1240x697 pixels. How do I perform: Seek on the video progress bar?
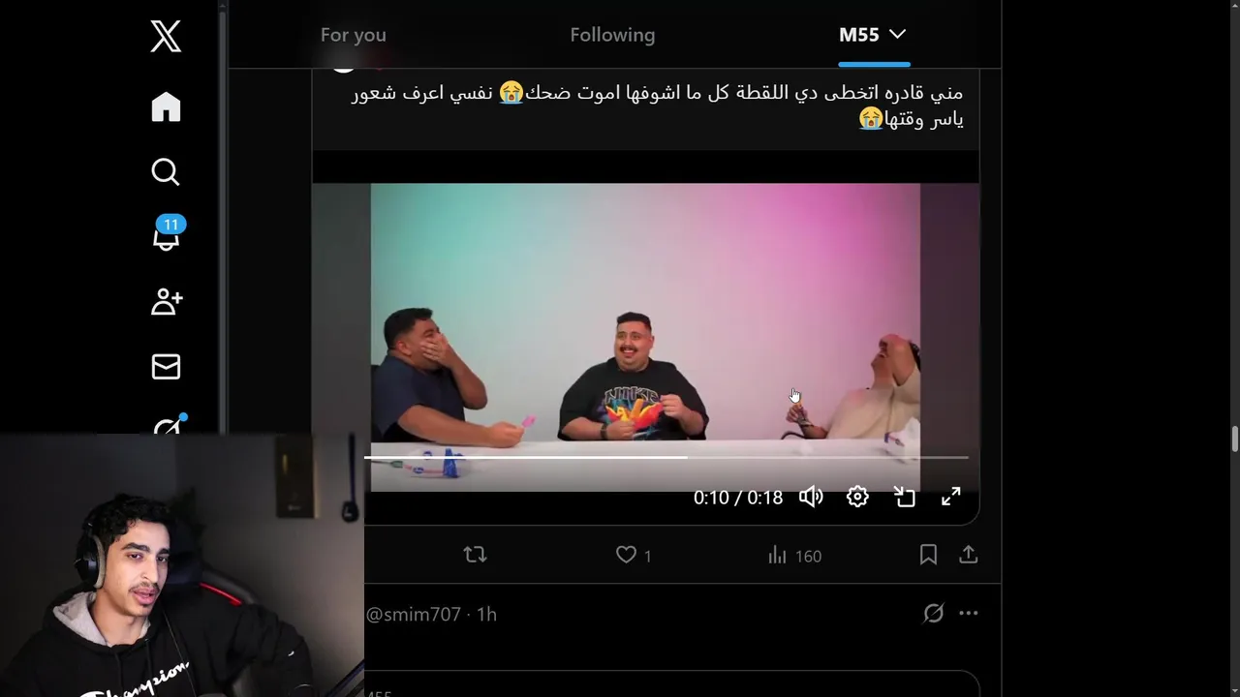666,457
